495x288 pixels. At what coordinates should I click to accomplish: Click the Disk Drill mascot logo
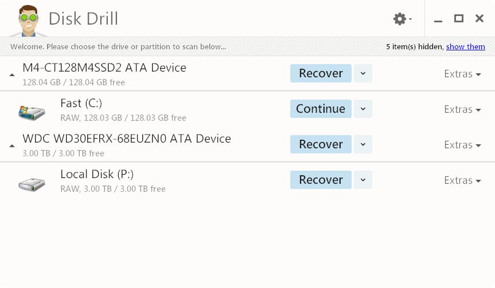click(28, 21)
